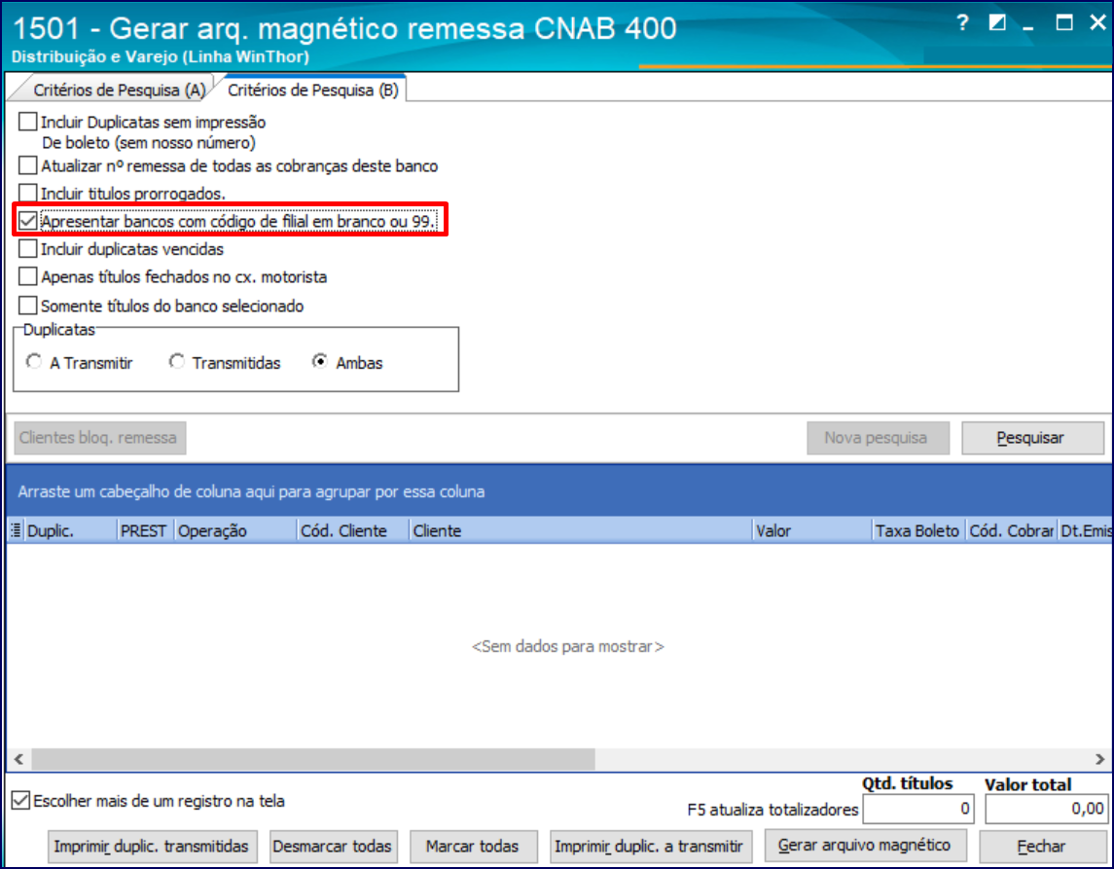Image resolution: width=1114 pixels, height=869 pixels.
Task: Check Somente títulos do banco selecionado
Action: point(27,306)
